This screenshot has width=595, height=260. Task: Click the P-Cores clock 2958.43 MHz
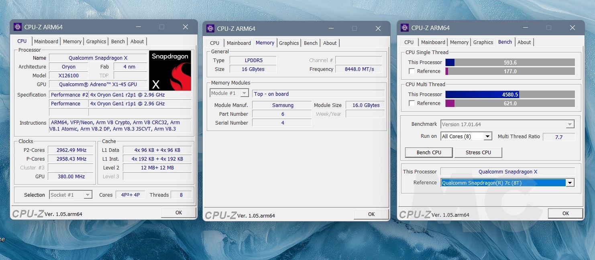pos(71,159)
